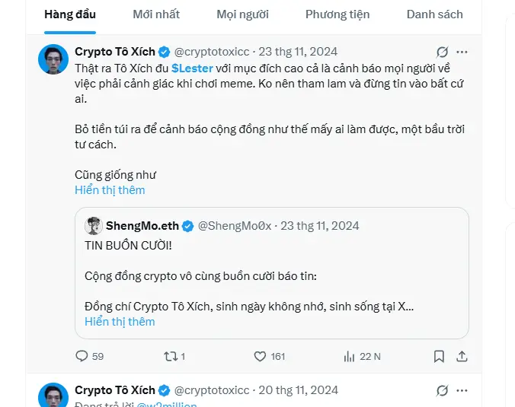This screenshot has width=515, height=407.
Task: Go to the Danh sách tab
Action: (x=434, y=14)
